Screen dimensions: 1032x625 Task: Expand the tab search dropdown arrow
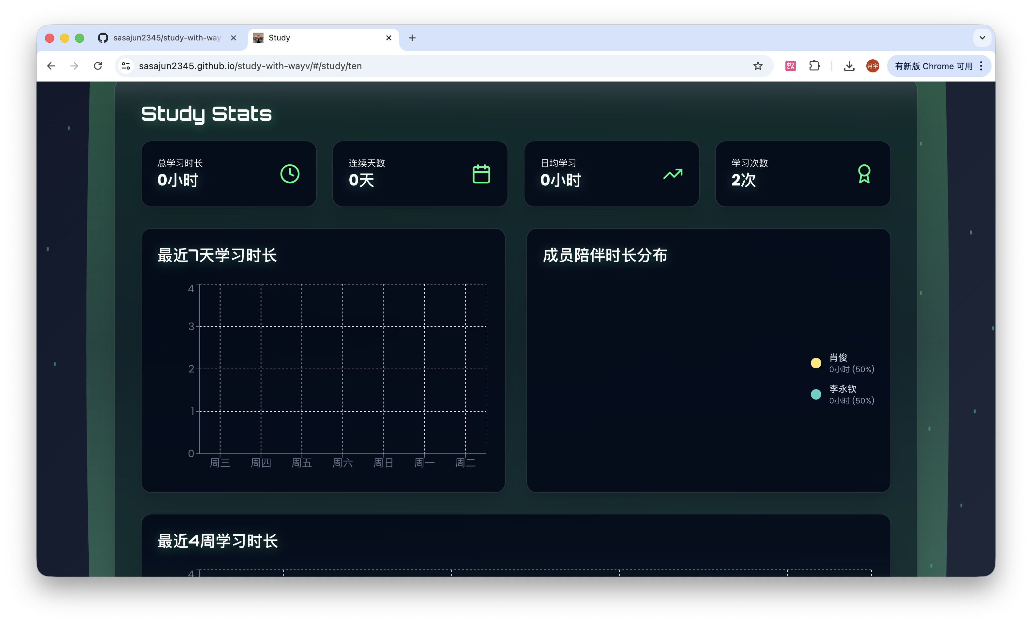click(982, 38)
